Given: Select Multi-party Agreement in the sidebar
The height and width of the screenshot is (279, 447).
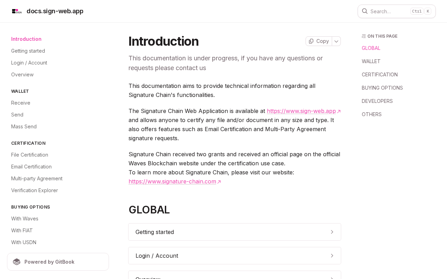Looking at the screenshot, I should [37, 179].
